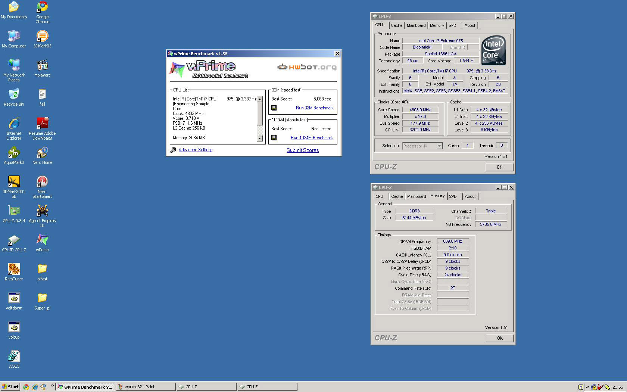Select the AOE3 desktop icon
Image resolution: width=627 pixels, height=392 pixels.
[14, 360]
